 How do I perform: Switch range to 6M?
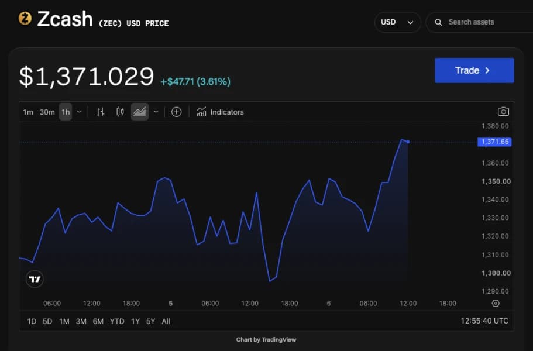tap(98, 321)
